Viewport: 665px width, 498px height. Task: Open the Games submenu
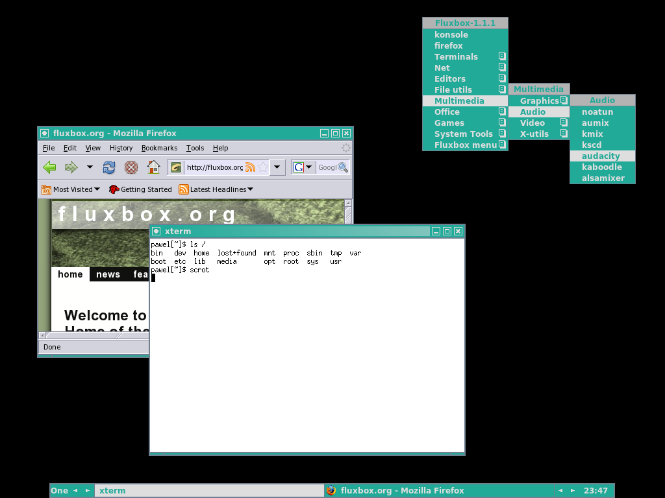click(x=465, y=123)
